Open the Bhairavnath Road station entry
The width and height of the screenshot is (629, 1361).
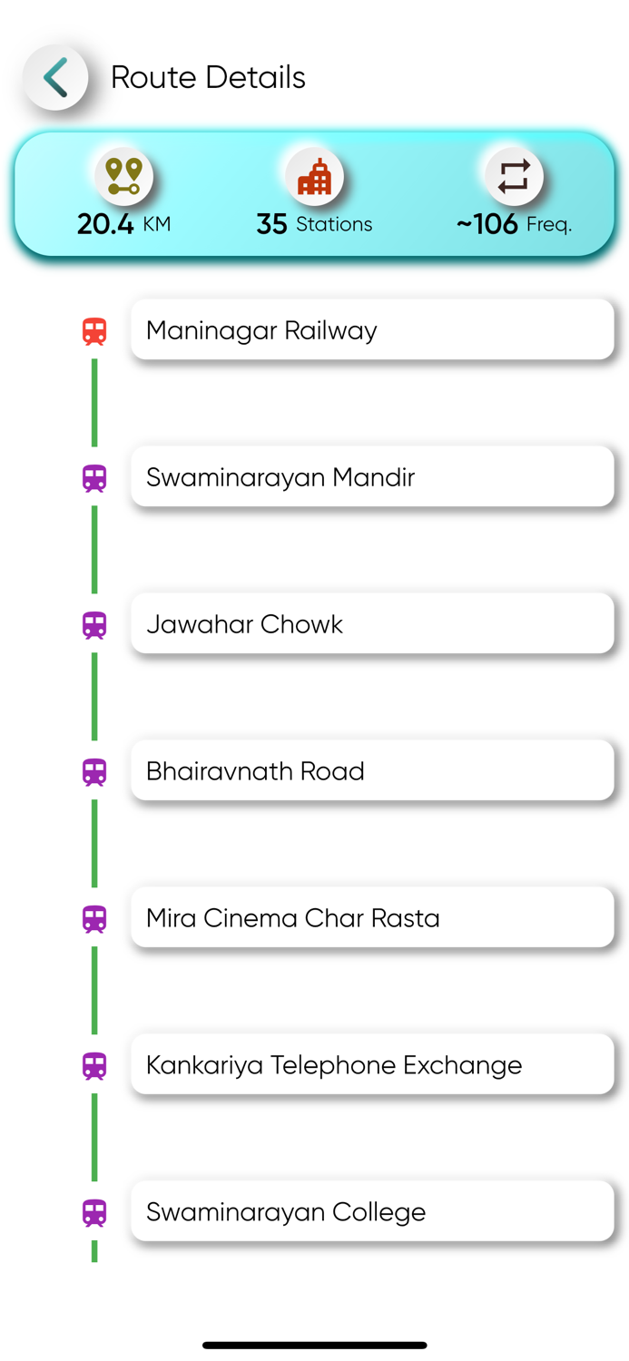[x=372, y=771]
